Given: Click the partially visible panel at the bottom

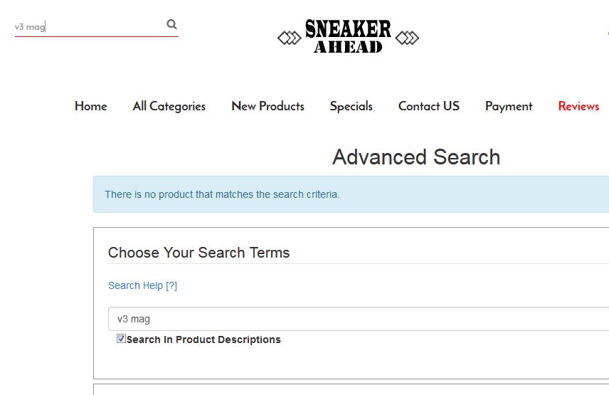Looking at the screenshot, I should point(351,389).
